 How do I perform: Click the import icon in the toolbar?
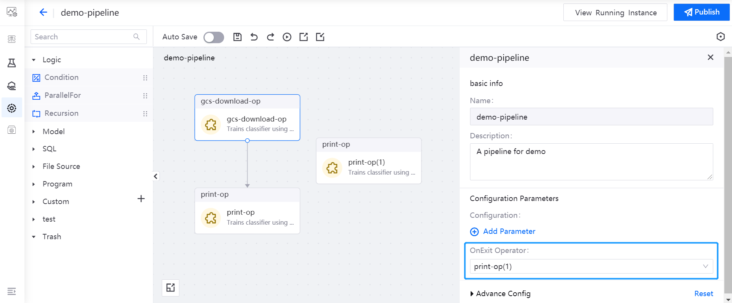320,37
